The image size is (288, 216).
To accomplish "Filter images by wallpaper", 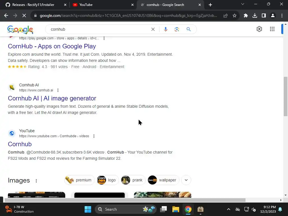I will click(x=163, y=180).
